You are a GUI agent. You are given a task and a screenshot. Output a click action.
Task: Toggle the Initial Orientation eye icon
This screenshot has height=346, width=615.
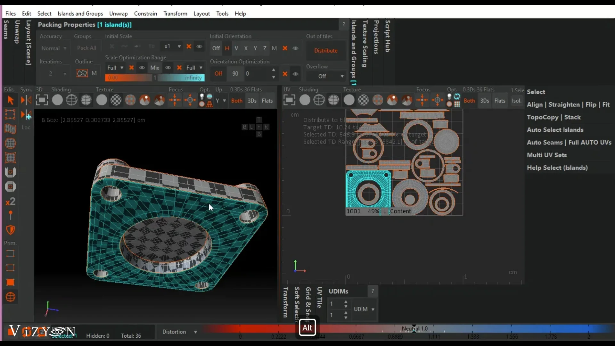coord(295,48)
